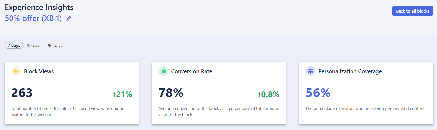Click green up arrow next to 0.8%
Screen dimensions: 437x130
pyautogui.click(x=259, y=95)
